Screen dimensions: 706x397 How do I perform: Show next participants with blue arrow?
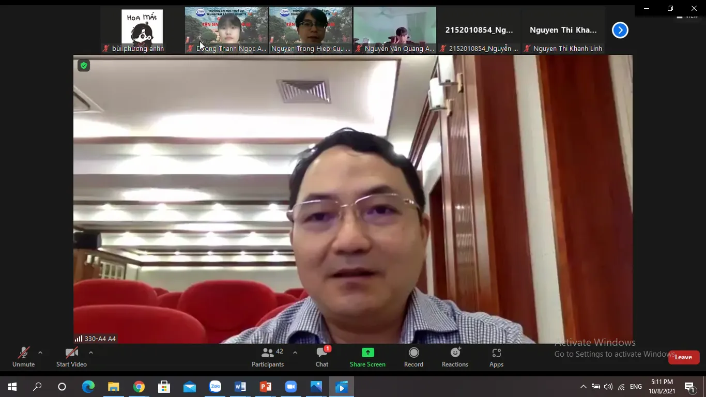pyautogui.click(x=620, y=30)
